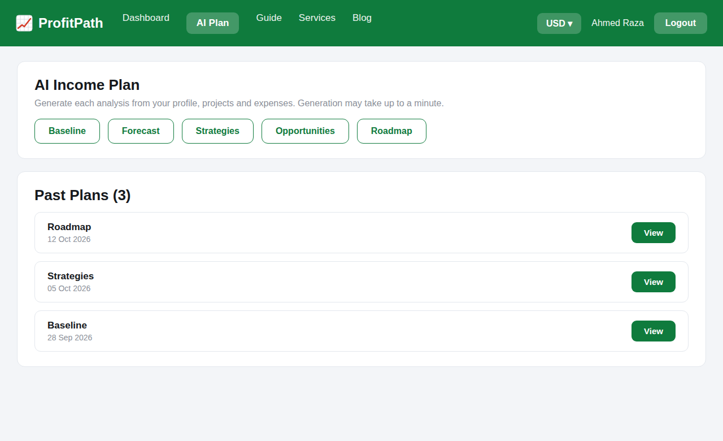Select the Baseline past plan title
723x441 pixels.
point(67,325)
